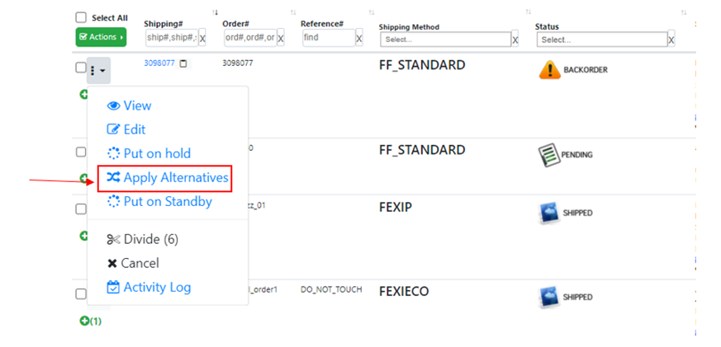Clear the Reference# filter with its X
The width and height of the screenshot is (721, 347).
pos(359,39)
